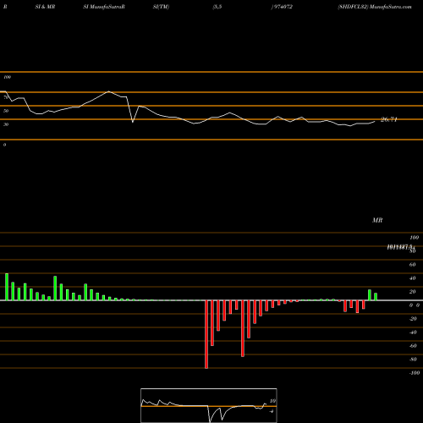Select the RSI axis label 30

pos(6,124)
